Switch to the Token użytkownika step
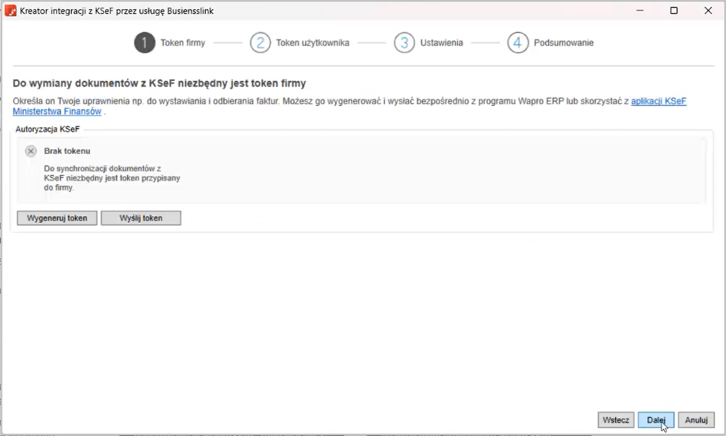 point(312,43)
